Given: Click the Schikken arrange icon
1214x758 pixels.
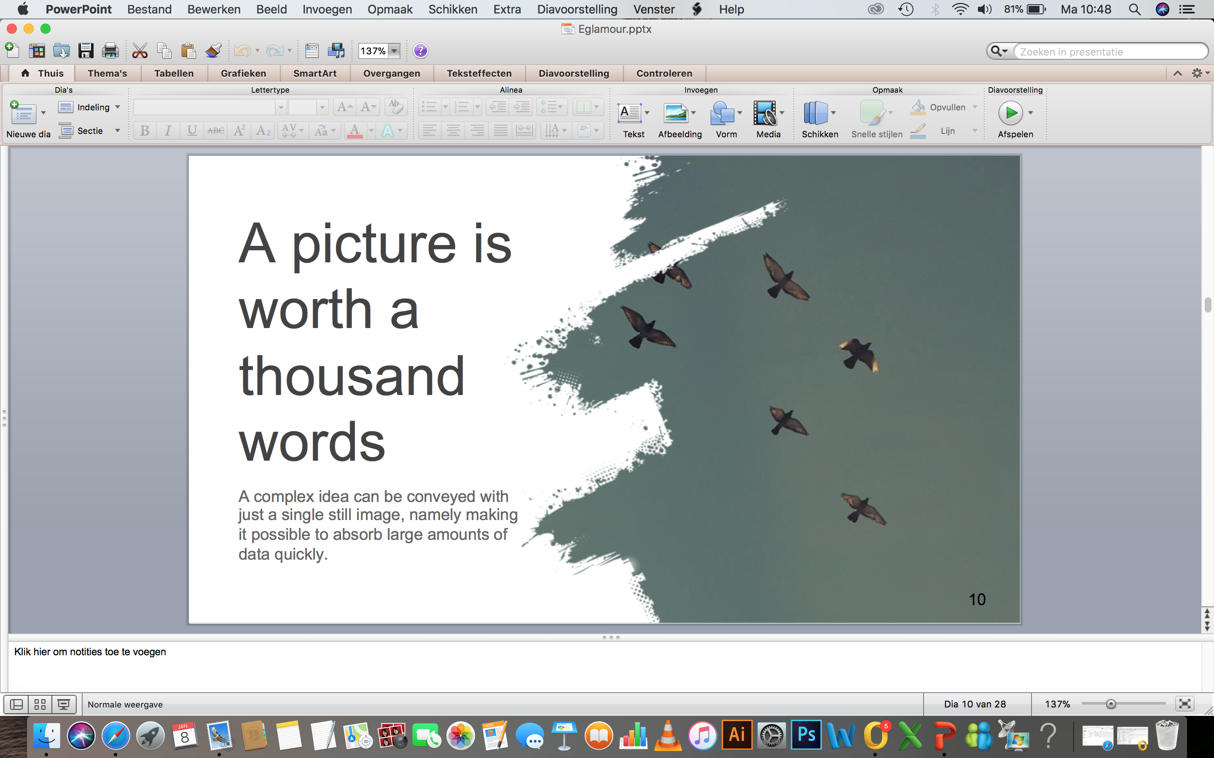Looking at the screenshot, I should [815, 113].
